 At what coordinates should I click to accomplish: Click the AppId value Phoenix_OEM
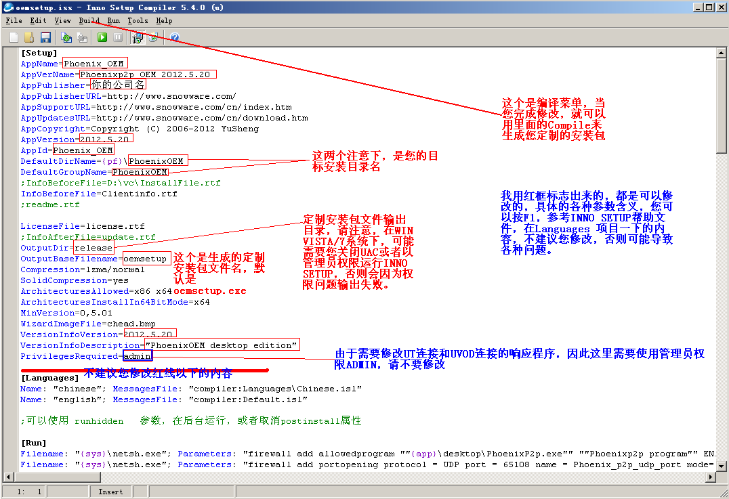coord(83,150)
